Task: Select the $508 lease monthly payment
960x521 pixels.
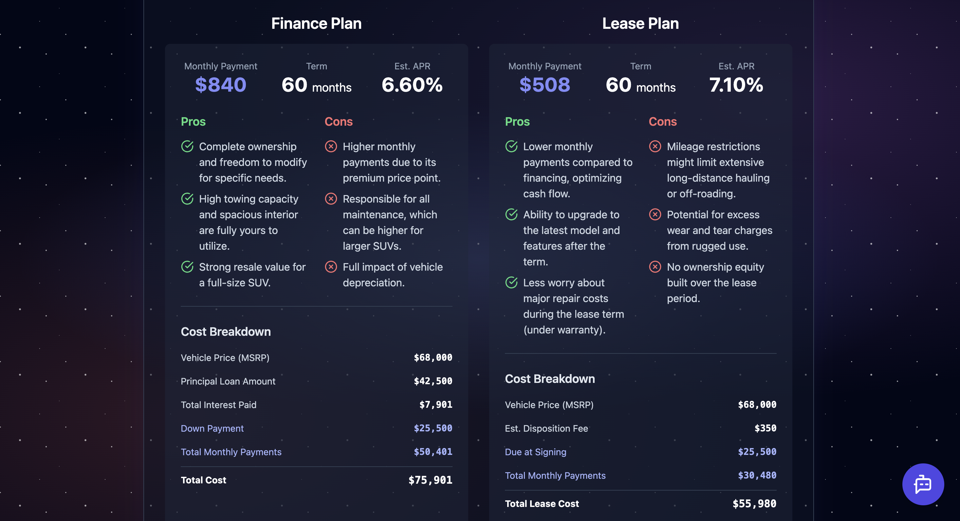Action: click(x=545, y=84)
